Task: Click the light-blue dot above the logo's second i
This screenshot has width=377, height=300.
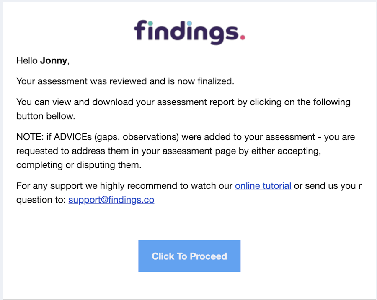Action: (x=189, y=23)
